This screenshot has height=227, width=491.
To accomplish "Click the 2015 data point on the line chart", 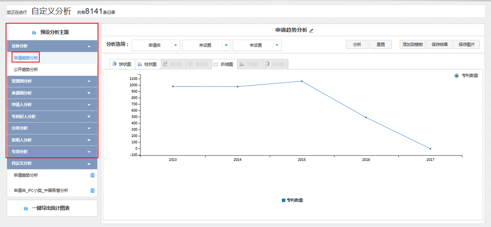I will pyautogui.click(x=302, y=81).
